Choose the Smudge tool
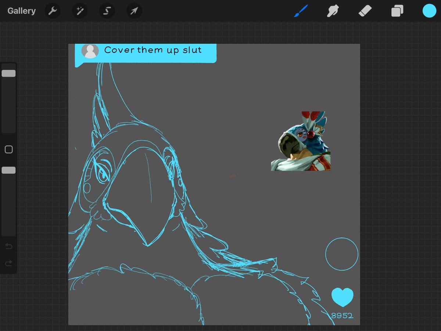 tap(333, 11)
